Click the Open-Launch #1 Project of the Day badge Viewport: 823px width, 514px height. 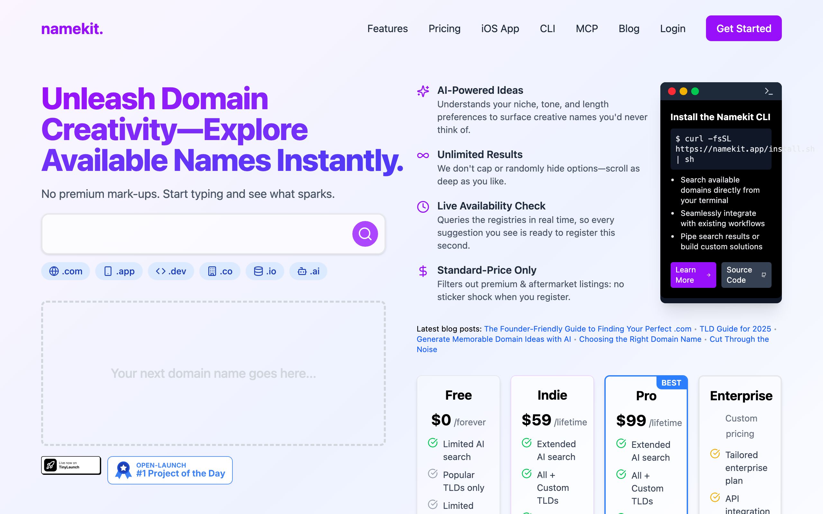[x=170, y=470]
